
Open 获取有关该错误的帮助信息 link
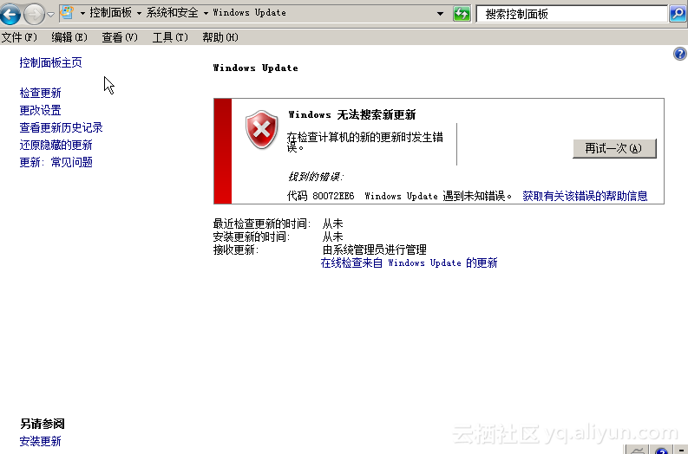pos(585,196)
